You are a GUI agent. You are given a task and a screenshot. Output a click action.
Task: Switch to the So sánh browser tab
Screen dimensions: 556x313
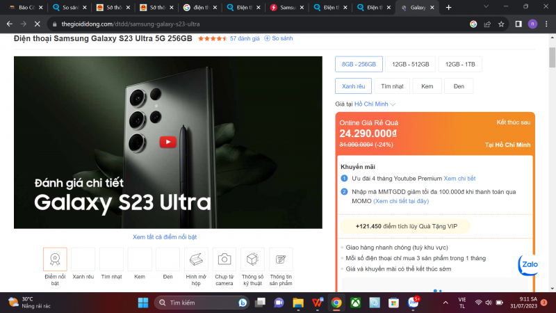pos(69,8)
